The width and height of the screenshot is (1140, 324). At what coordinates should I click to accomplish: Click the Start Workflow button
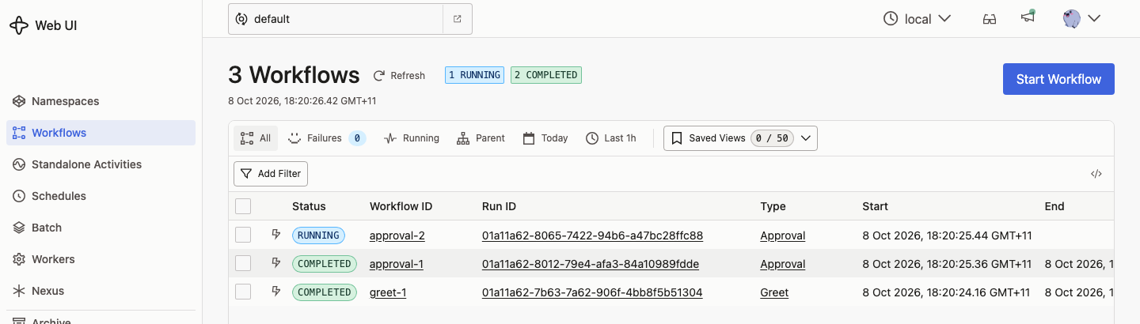click(1058, 79)
